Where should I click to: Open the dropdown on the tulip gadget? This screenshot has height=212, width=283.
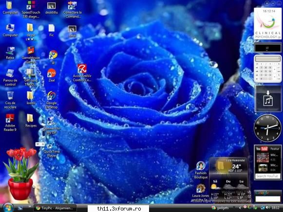coord(38,144)
